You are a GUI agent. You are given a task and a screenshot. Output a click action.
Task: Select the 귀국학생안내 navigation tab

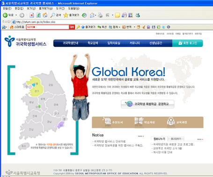[x=71, y=43]
